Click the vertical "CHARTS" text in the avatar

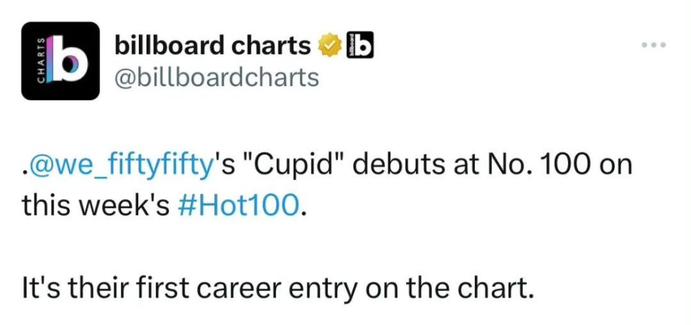tap(40, 61)
